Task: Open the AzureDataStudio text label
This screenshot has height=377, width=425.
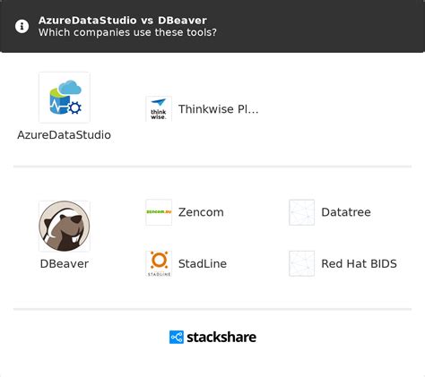Action: click(x=64, y=135)
